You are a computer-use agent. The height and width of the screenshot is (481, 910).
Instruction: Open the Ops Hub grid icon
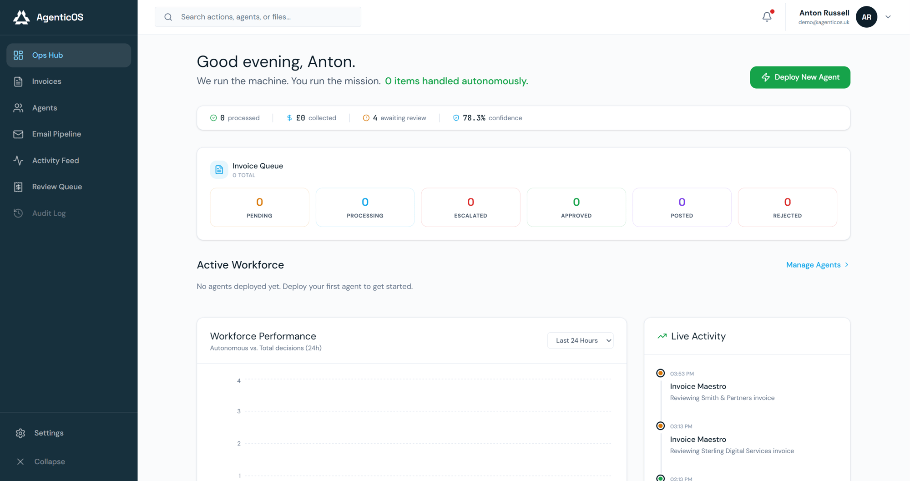(18, 55)
